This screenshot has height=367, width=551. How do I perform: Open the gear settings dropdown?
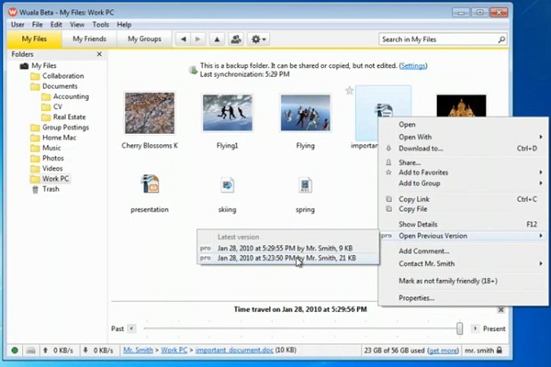coord(259,39)
